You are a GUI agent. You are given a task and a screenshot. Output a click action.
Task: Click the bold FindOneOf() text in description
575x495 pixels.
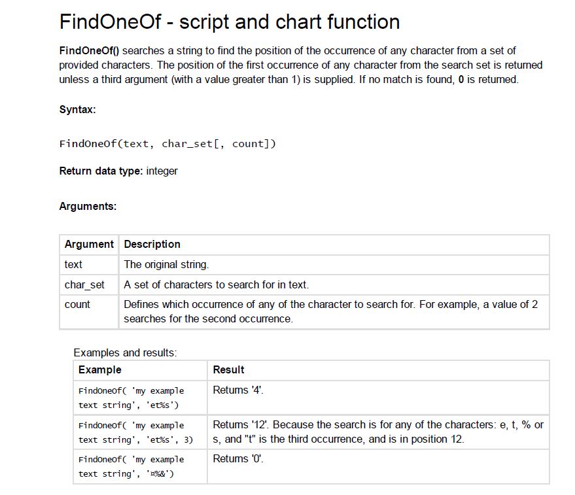pos(89,50)
